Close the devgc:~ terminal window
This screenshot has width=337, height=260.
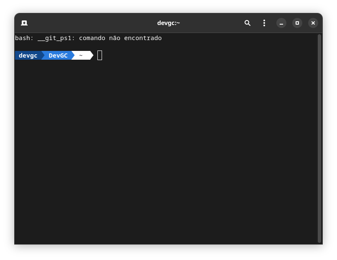point(313,23)
